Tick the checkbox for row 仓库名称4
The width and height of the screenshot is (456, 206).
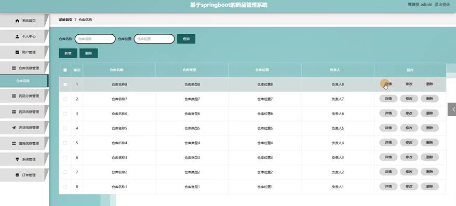[65, 143]
